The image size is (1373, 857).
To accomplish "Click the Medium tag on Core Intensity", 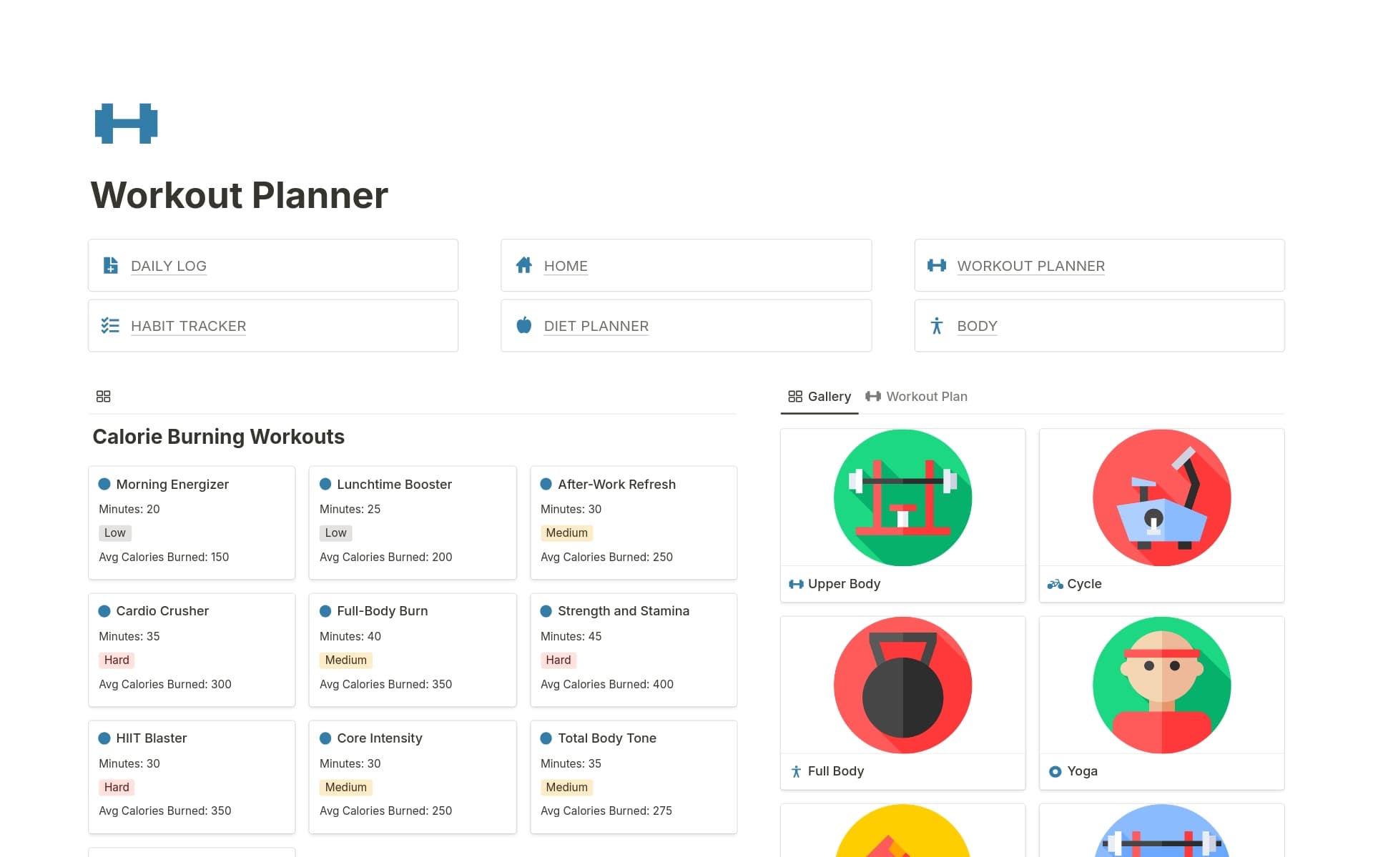I will tap(346, 787).
